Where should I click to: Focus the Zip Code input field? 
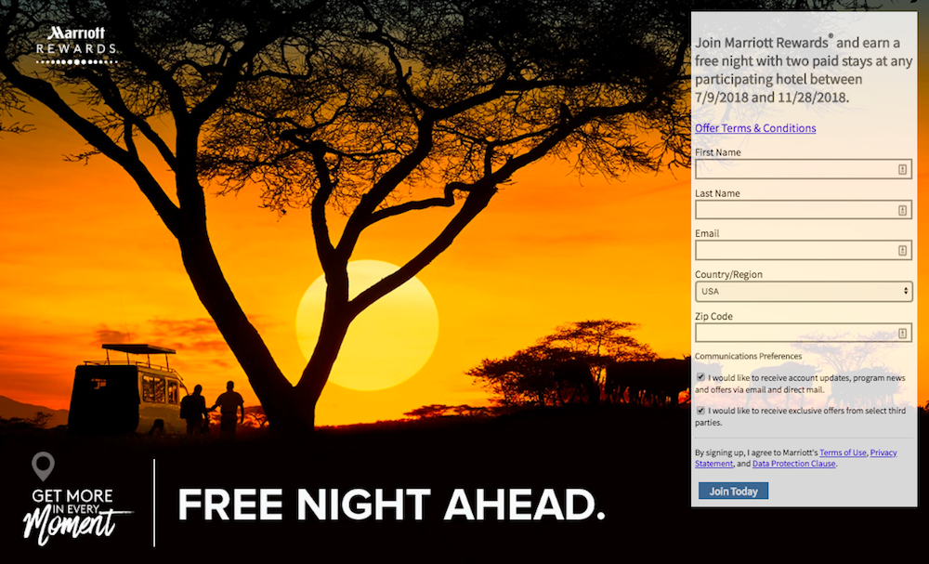click(x=804, y=333)
